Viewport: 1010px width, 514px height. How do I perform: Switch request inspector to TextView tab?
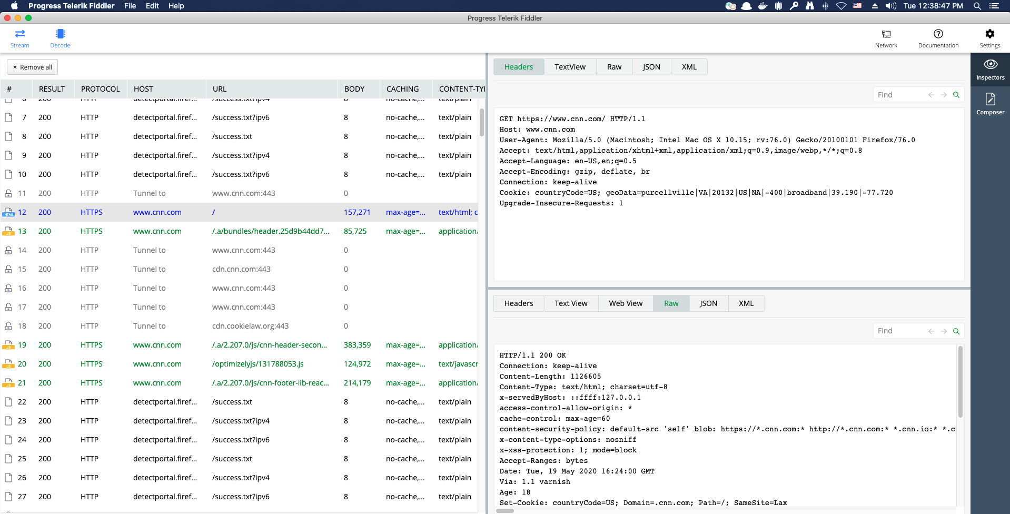pyautogui.click(x=570, y=67)
